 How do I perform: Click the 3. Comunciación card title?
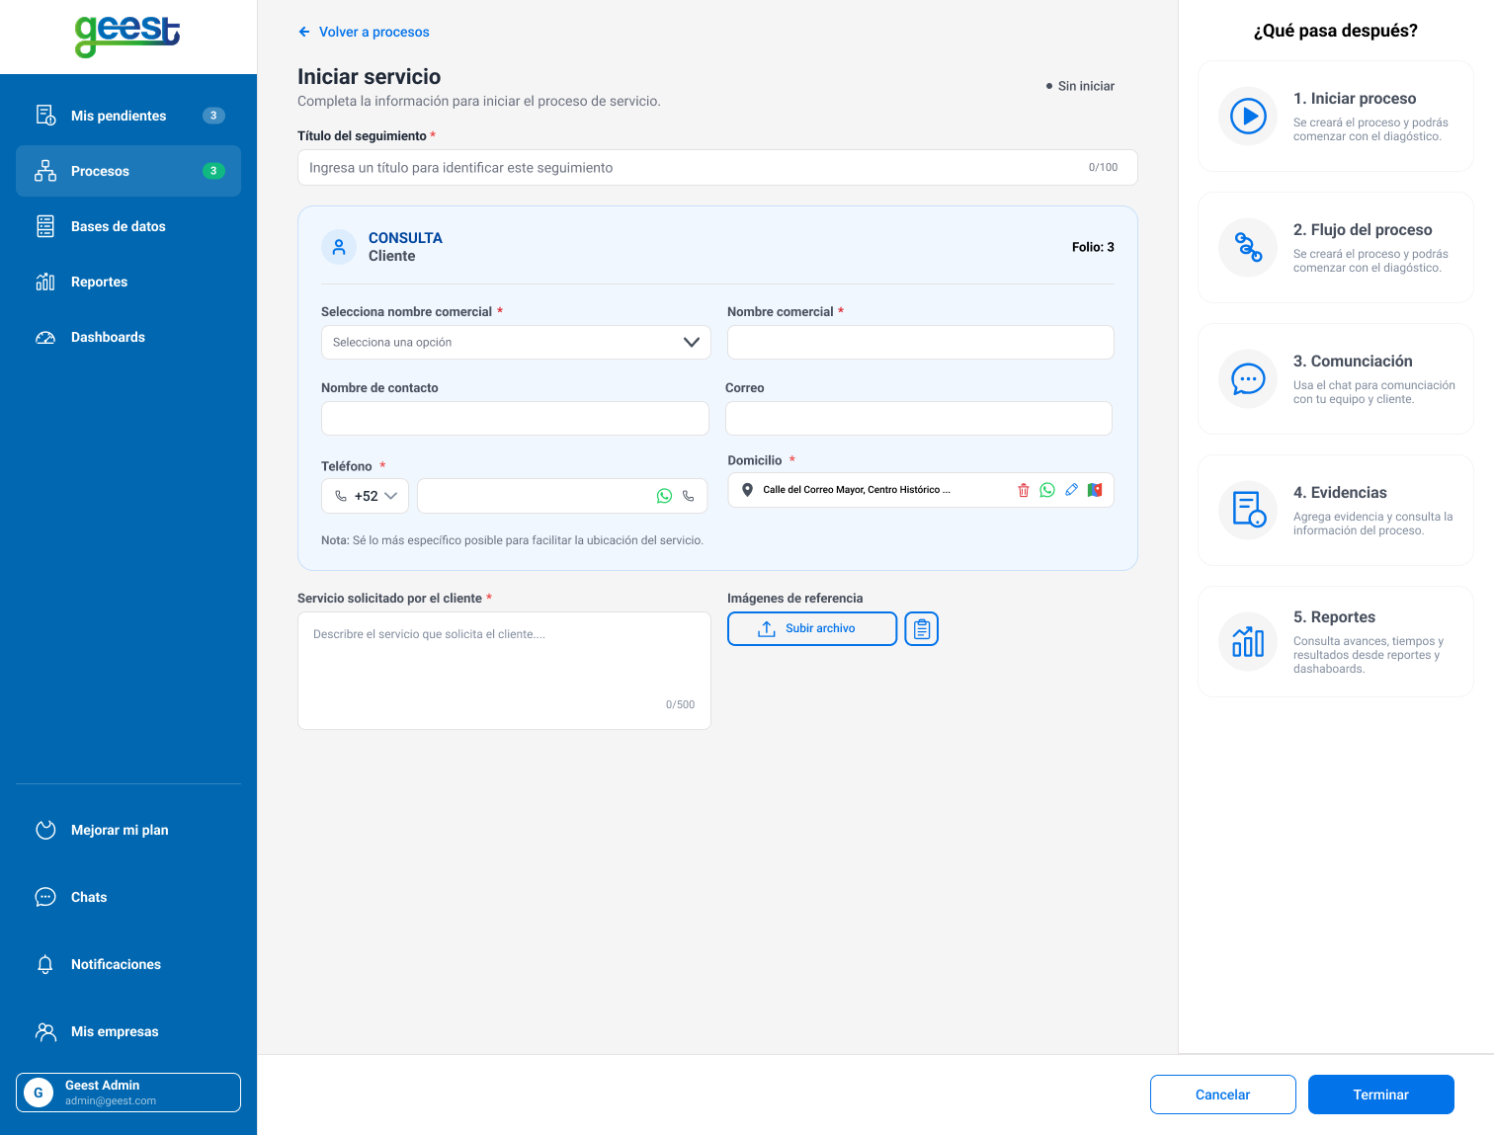1353,362
